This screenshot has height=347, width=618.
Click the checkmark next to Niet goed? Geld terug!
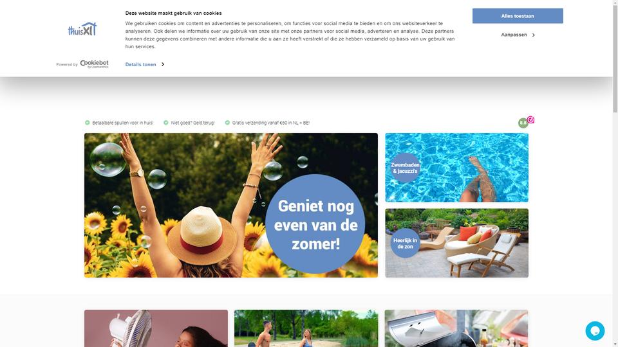click(x=166, y=123)
